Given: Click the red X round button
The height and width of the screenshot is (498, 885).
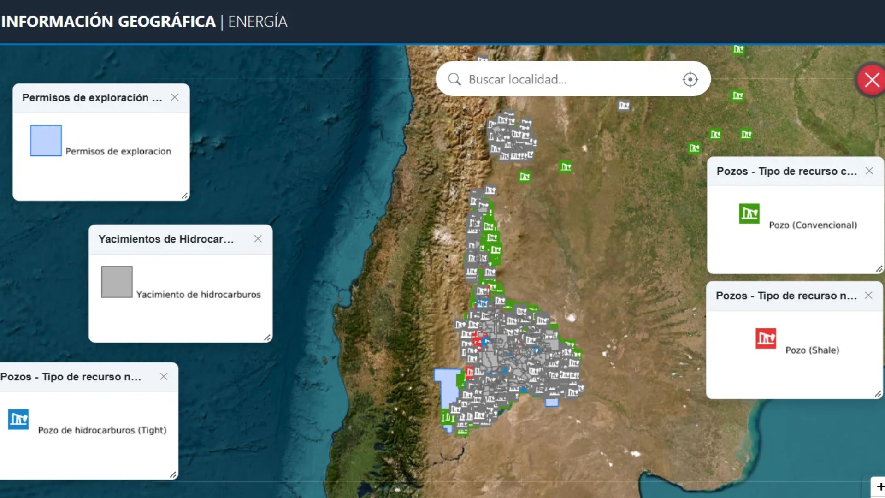Looking at the screenshot, I should point(871,80).
